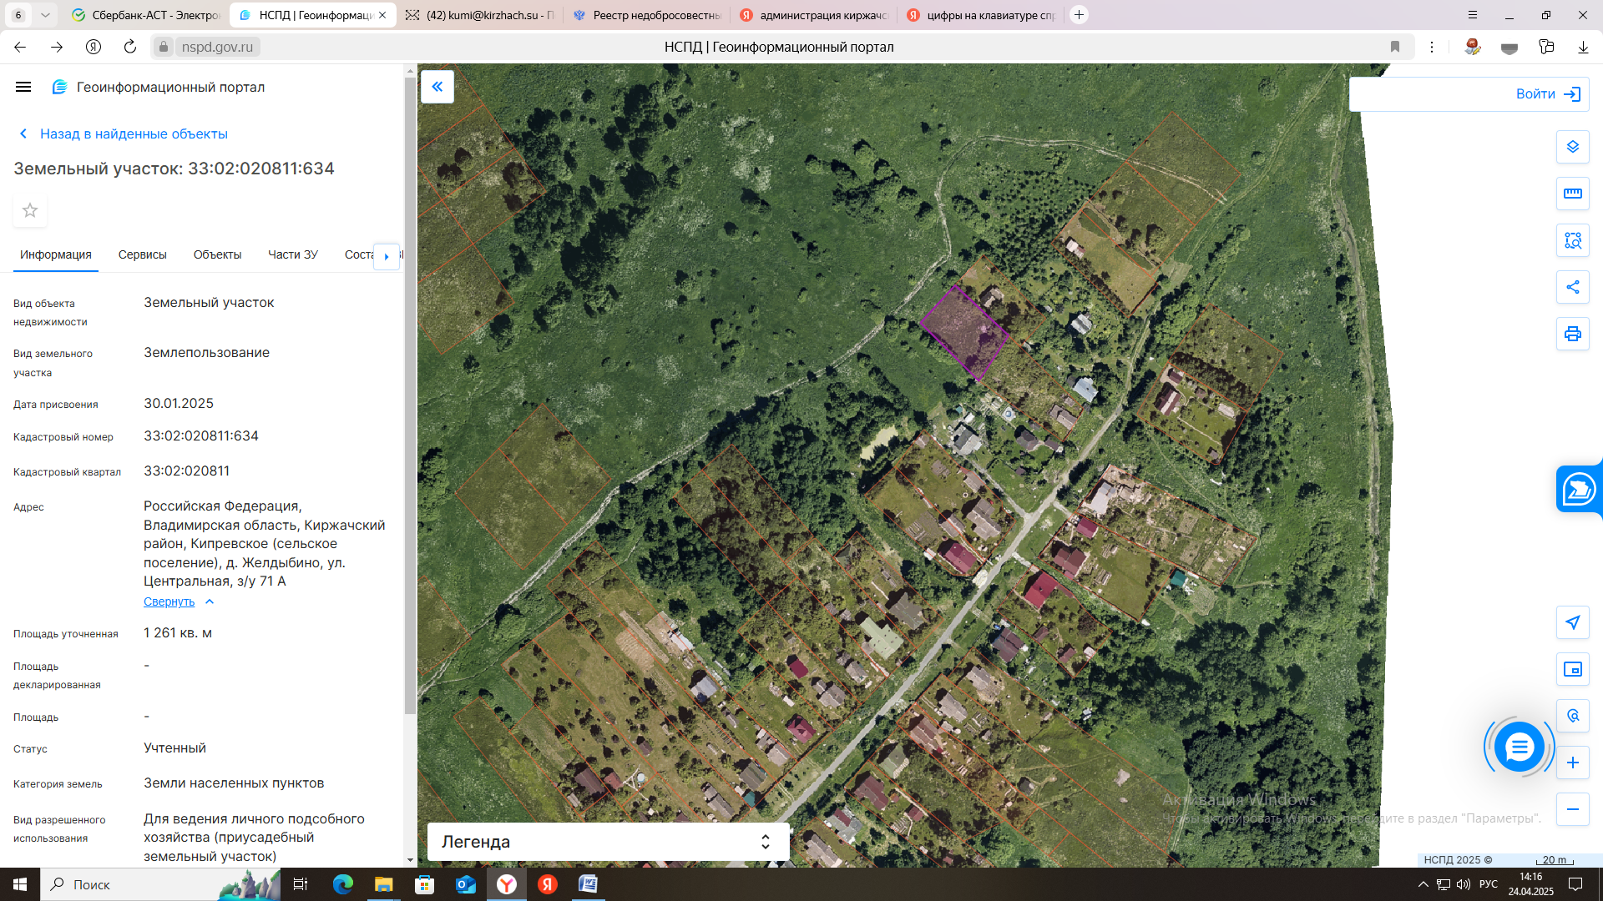Viewport: 1603px width, 901px height.
Task: Select the ruler measurement tool
Action: pos(1572,194)
